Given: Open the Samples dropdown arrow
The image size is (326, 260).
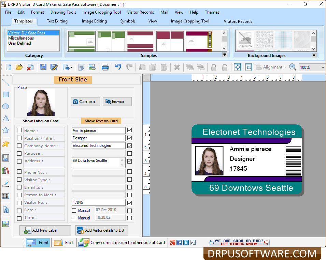Looking at the screenshot, I should pos(225,55).
